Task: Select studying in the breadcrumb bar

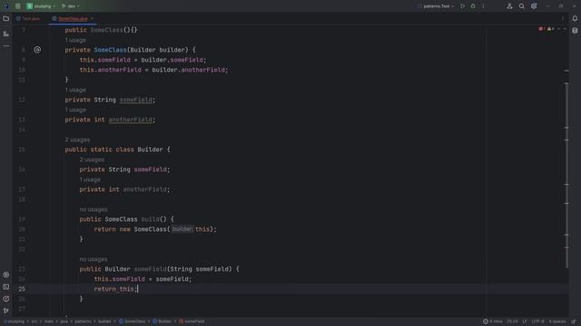Action: [x=15, y=321]
